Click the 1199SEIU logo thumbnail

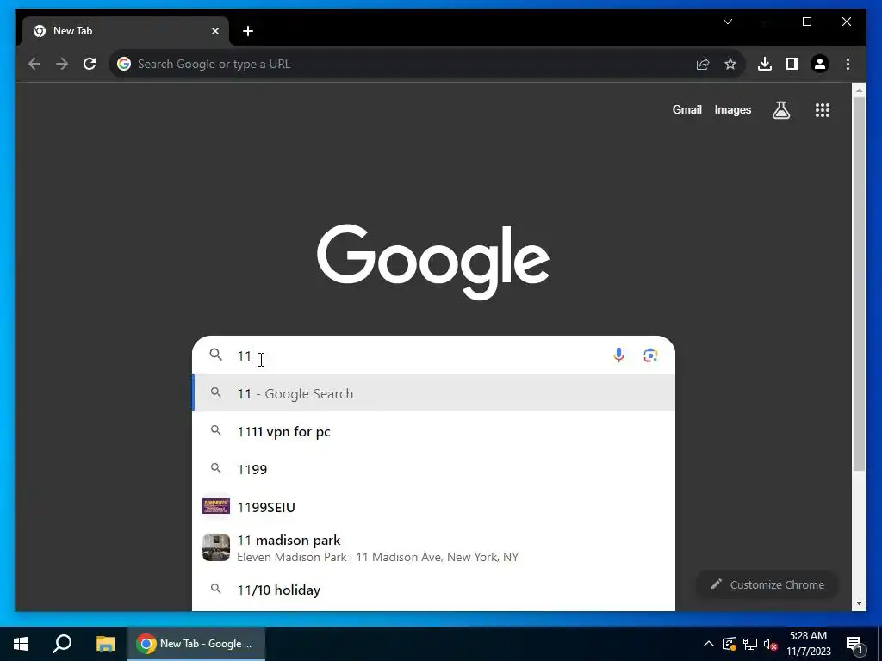click(216, 506)
